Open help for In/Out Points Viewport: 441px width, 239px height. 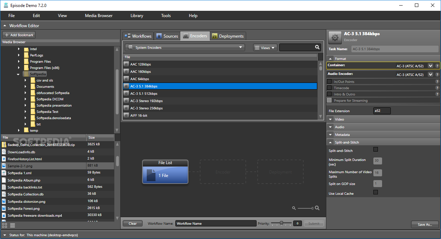pos(437,82)
